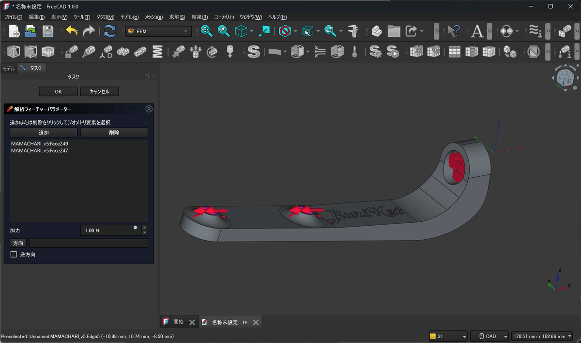Viewport: 581px width, 343px height.
Task: Switch to the 開始 document tab
Action: (x=178, y=322)
